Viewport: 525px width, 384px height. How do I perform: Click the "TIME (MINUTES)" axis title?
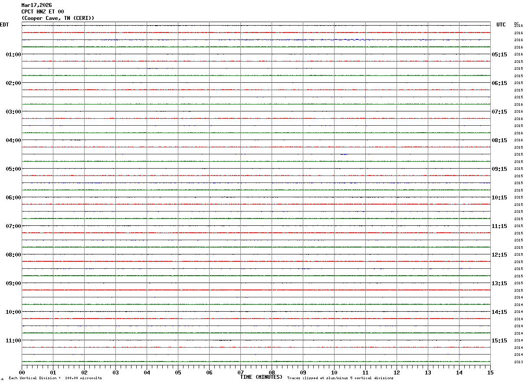coord(261,377)
